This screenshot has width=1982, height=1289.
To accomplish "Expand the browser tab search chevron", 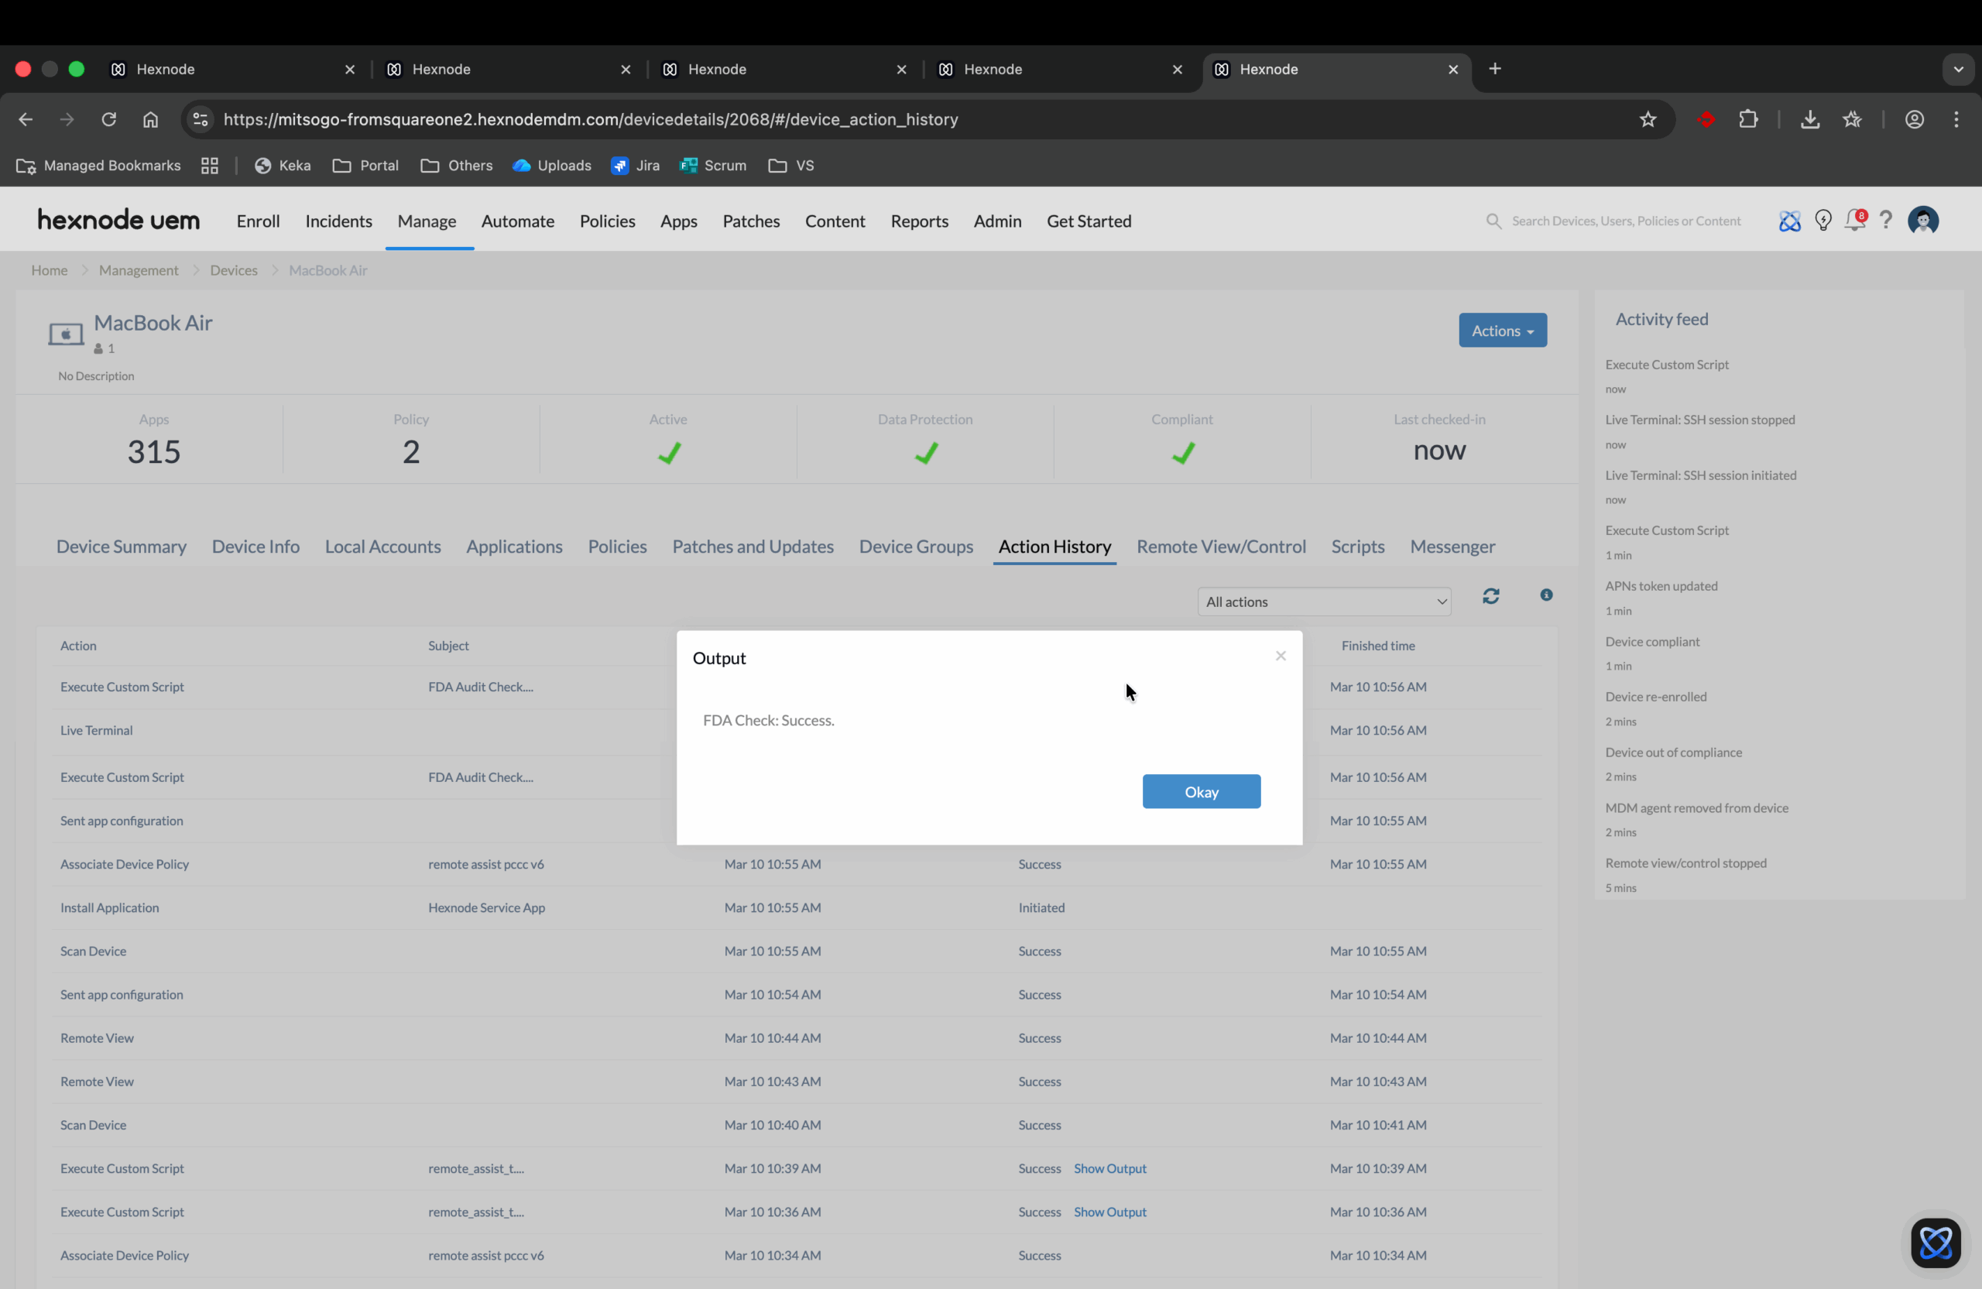I will coord(1958,69).
